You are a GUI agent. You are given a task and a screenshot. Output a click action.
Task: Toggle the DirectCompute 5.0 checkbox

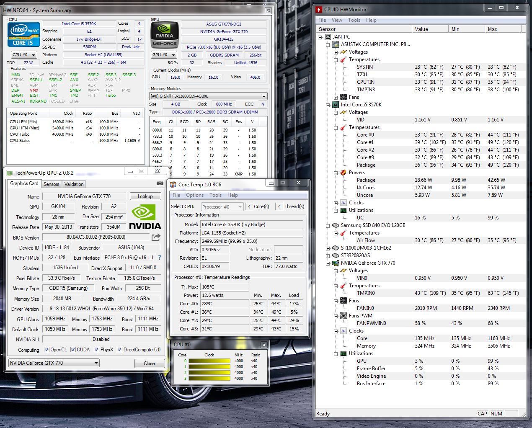point(119,350)
